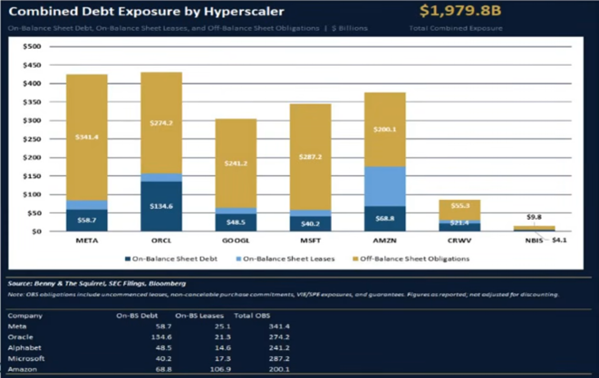Click the dark blue On-Balance Sheet Debt legend swatch
Viewport: 599px width, 378px height.
(128, 259)
